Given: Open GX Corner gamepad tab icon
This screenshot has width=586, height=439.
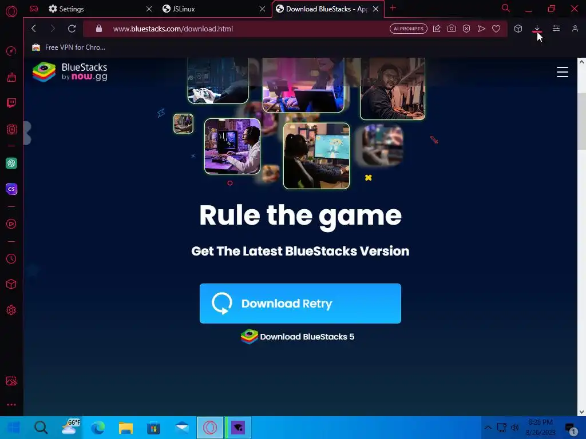Looking at the screenshot, I should tap(34, 9).
